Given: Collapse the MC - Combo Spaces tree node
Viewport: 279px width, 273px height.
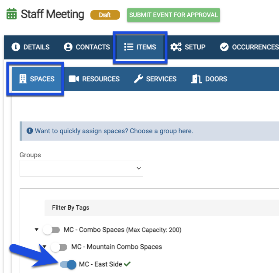Looking at the screenshot, I should [x=36, y=230].
